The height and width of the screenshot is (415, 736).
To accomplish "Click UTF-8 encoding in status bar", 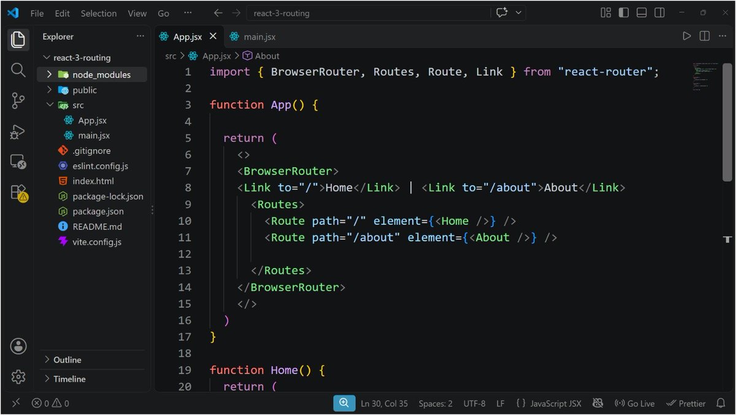I will [474, 403].
